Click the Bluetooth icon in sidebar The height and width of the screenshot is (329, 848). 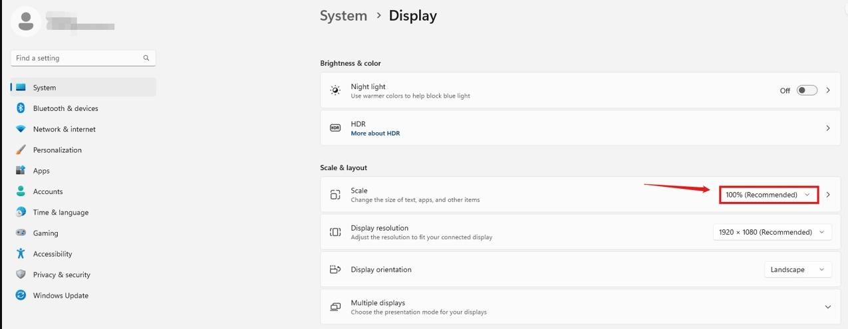[21, 108]
